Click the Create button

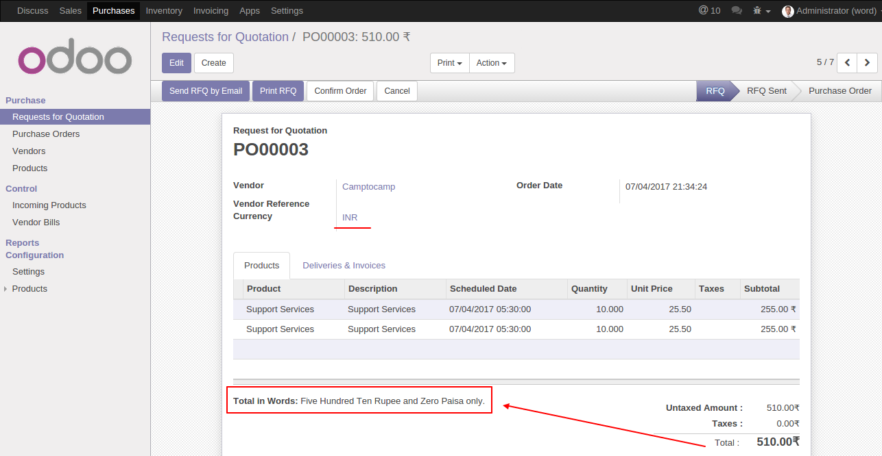(214, 63)
